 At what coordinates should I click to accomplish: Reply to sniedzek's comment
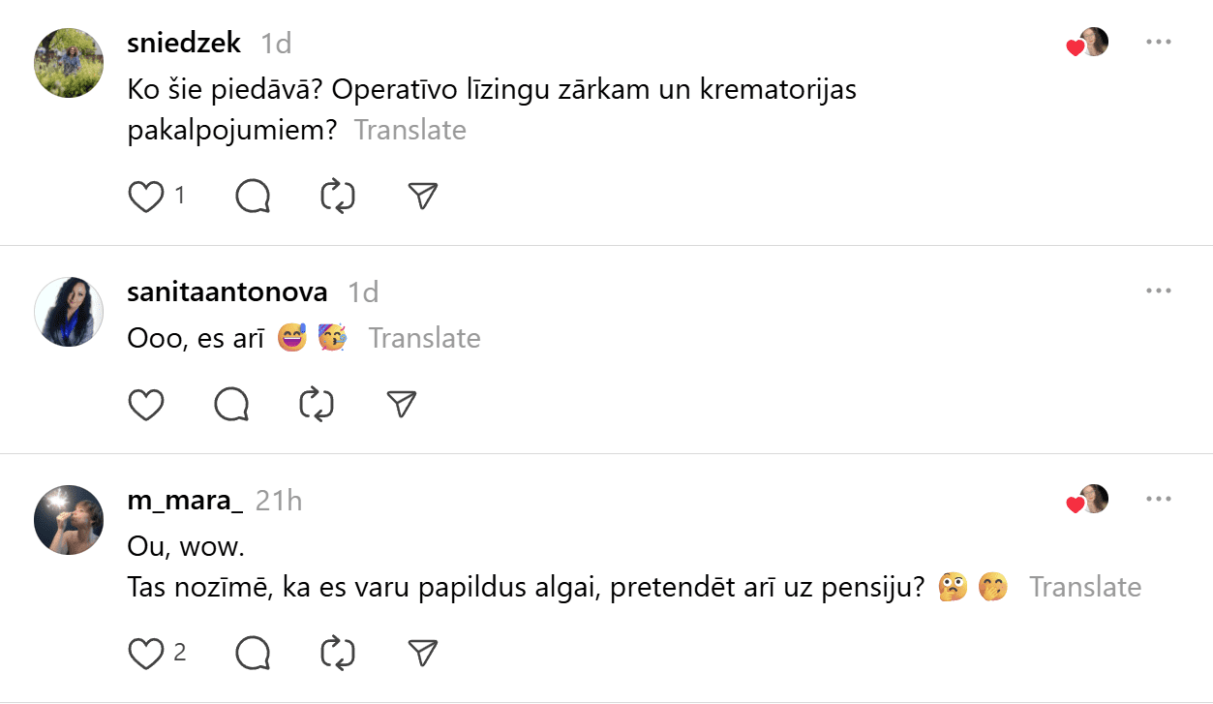(253, 197)
